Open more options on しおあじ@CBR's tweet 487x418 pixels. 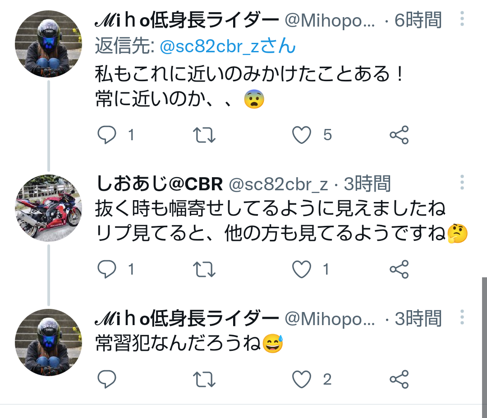(462, 182)
